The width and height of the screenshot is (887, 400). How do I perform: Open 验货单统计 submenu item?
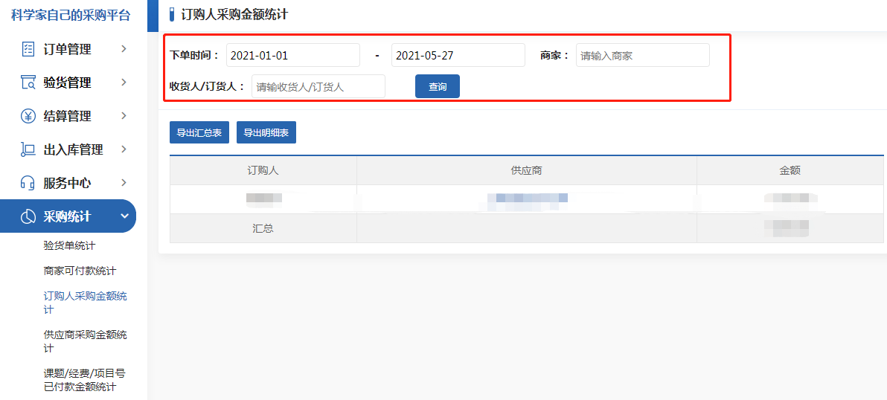pyautogui.click(x=69, y=245)
